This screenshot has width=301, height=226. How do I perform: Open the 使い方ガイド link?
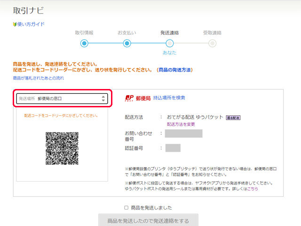point(31,24)
